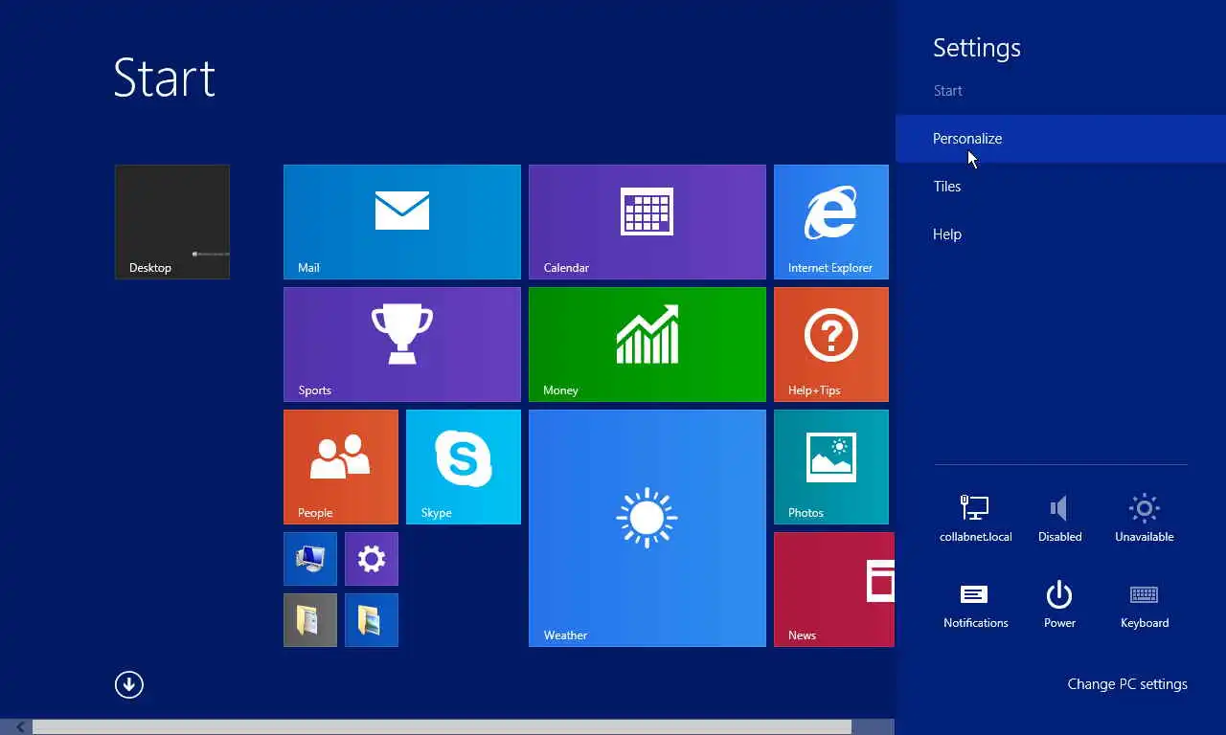Click the horizontal scrollbar thumb

[442, 727]
